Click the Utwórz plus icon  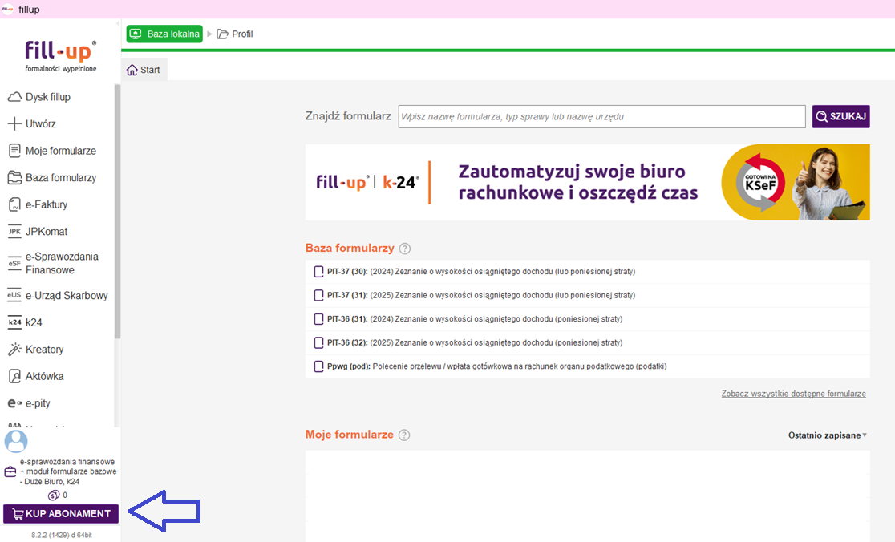[14, 124]
